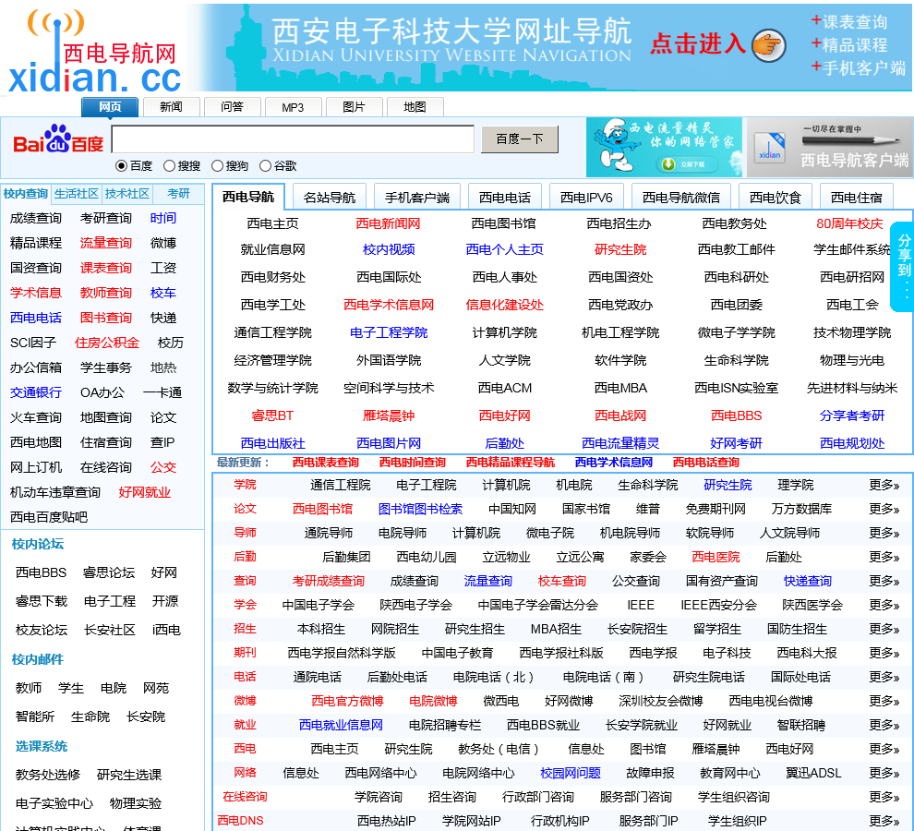Image resolution: width=914 pixels, height=831 pixels.
Task: Expand 更多» in the 学院 row
Action: coord(884,485)
